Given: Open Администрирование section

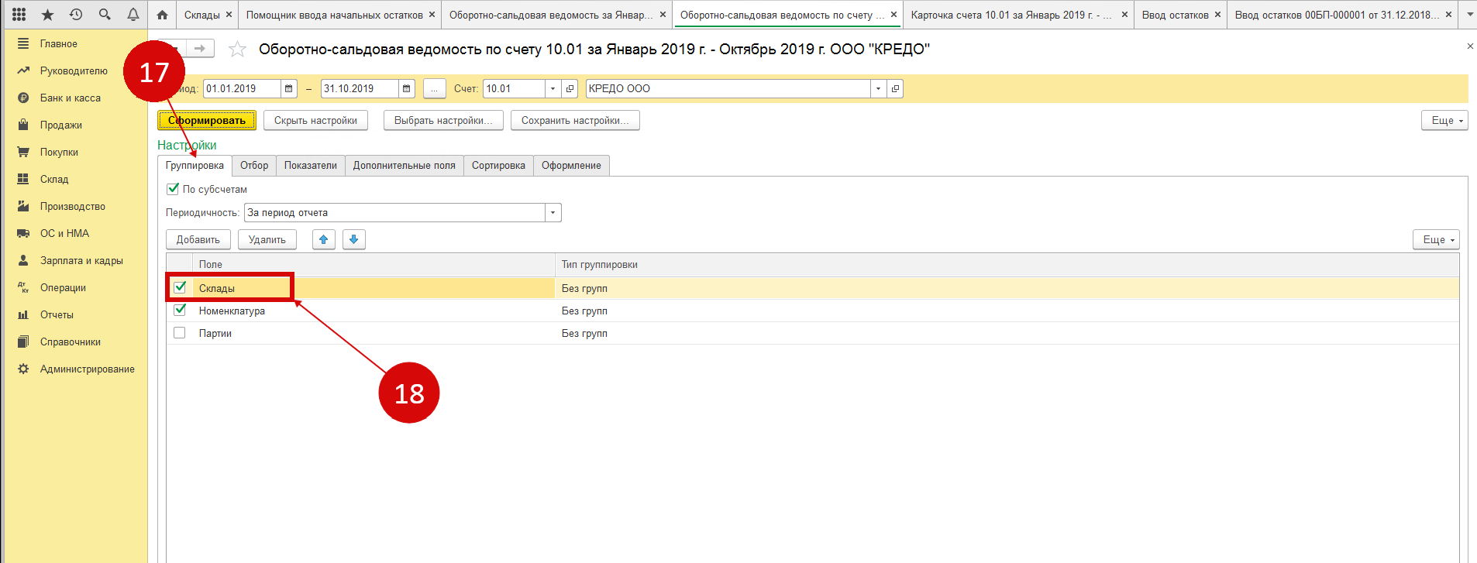Looking at the screenshot, I should pyautogui.click(x=88, y=369).
